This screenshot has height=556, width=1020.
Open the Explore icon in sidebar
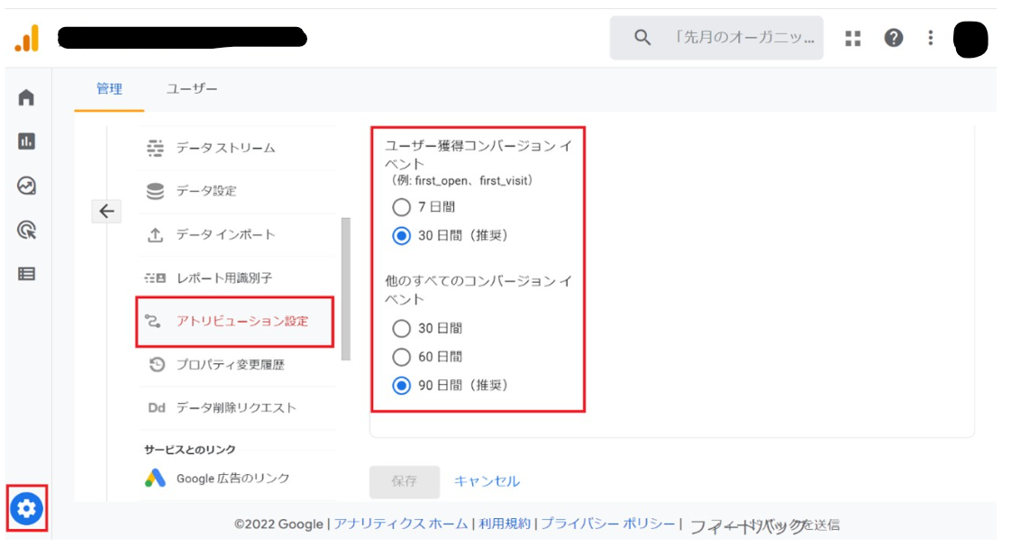click(27, 186)
